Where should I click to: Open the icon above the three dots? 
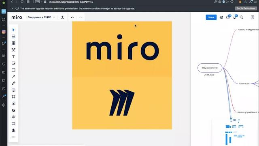pyautogui.click(x=13, y=130)
